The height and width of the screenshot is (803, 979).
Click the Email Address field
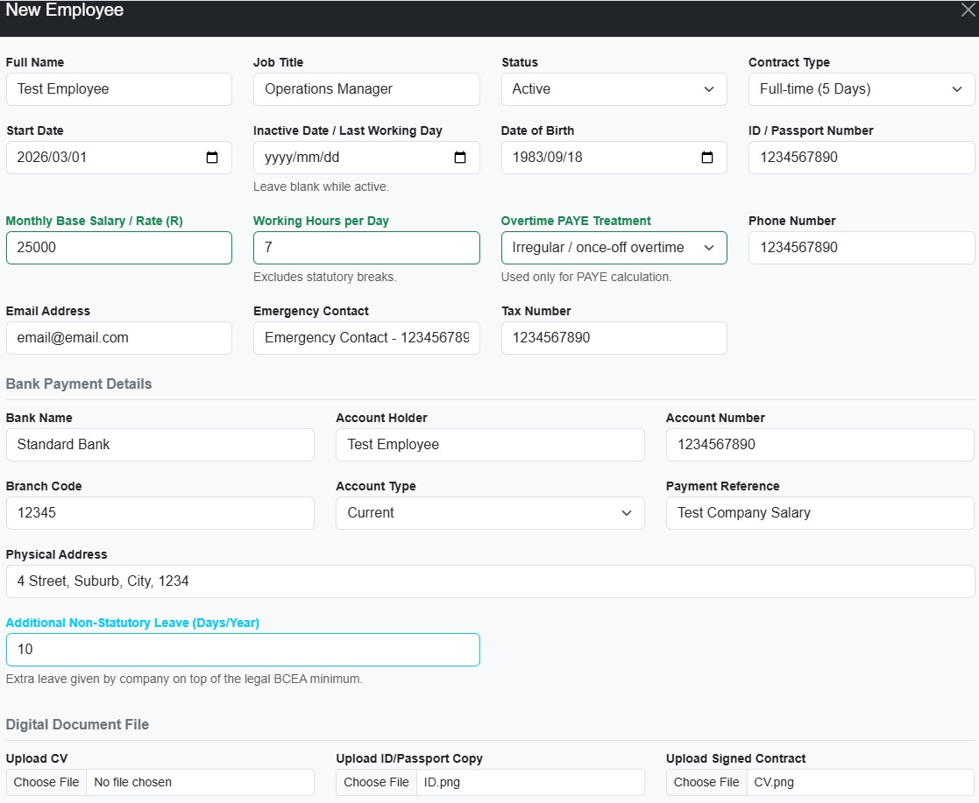tap(118, 338)
